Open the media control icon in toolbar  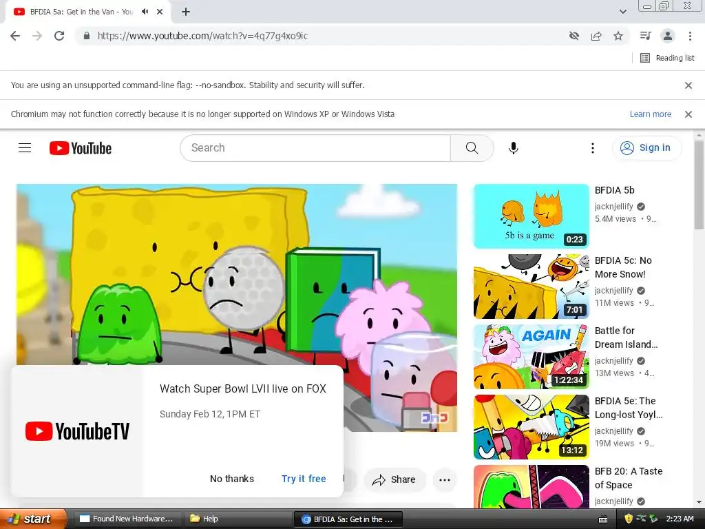pyautogui.click(x=646, y=36)
